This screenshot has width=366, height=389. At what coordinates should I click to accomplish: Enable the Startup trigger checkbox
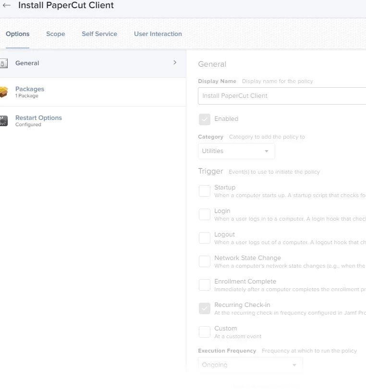[x=205, y=191]
